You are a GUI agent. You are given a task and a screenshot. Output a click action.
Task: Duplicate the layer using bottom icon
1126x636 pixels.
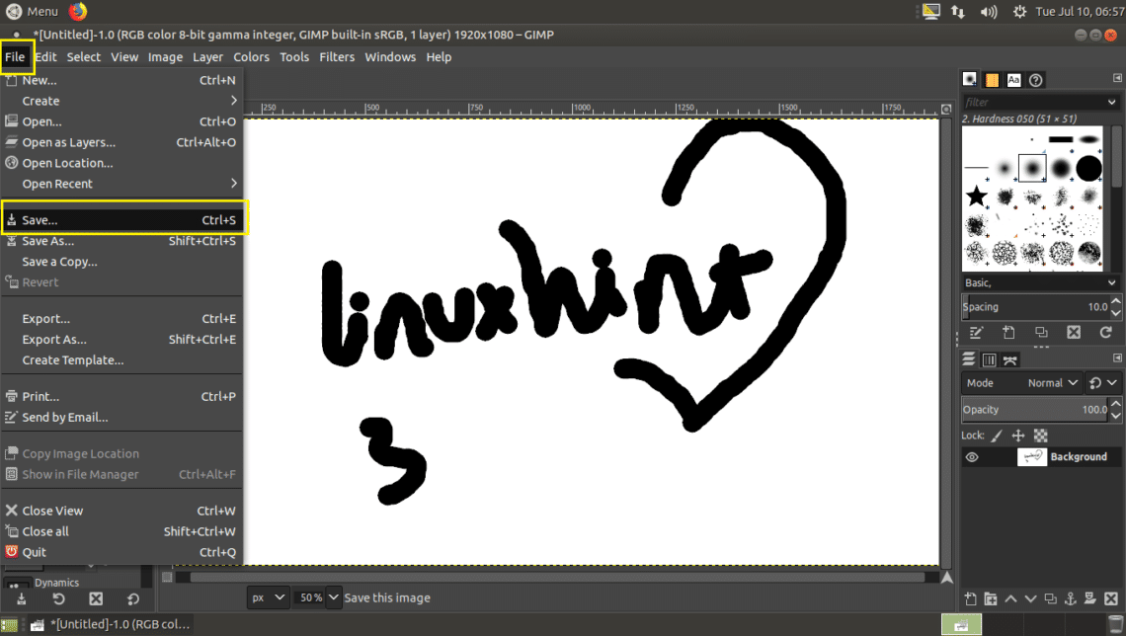point(1051,598)
